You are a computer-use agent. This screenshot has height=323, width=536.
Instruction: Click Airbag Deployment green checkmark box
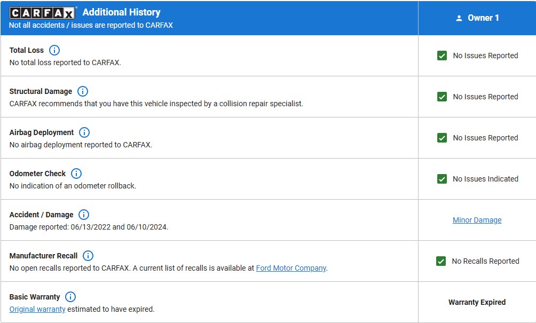[442, 138]
